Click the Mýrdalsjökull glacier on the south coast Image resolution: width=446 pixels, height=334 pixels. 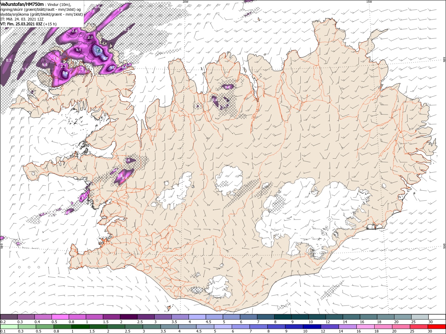[x=218, y=287]
